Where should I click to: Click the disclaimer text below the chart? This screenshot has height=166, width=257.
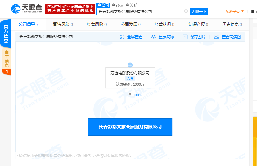[x=74, y=156]
